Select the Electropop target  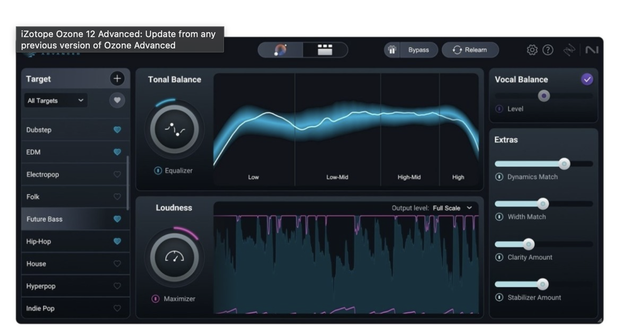(x=75, y=174)
